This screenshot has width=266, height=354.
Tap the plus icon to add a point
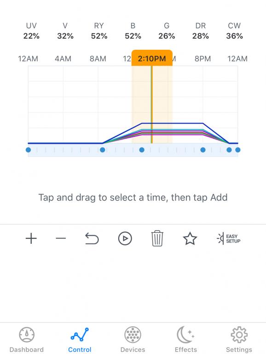[x=31, y=238]
